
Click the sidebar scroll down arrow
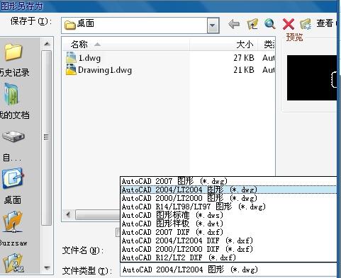point(47,268)
